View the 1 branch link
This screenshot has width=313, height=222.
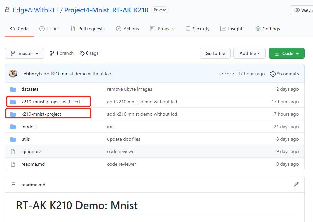[x=62, y=53]
